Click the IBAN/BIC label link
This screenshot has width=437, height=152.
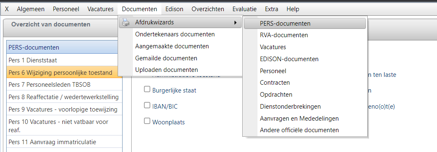pyautogui.click(x=165, y=106)
